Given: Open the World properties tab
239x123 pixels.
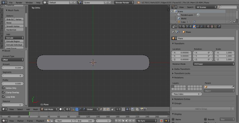Looking at the screenshot, I should point(191,27).
